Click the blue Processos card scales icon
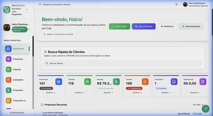213x116 pixels. click(x=59, y=81)
